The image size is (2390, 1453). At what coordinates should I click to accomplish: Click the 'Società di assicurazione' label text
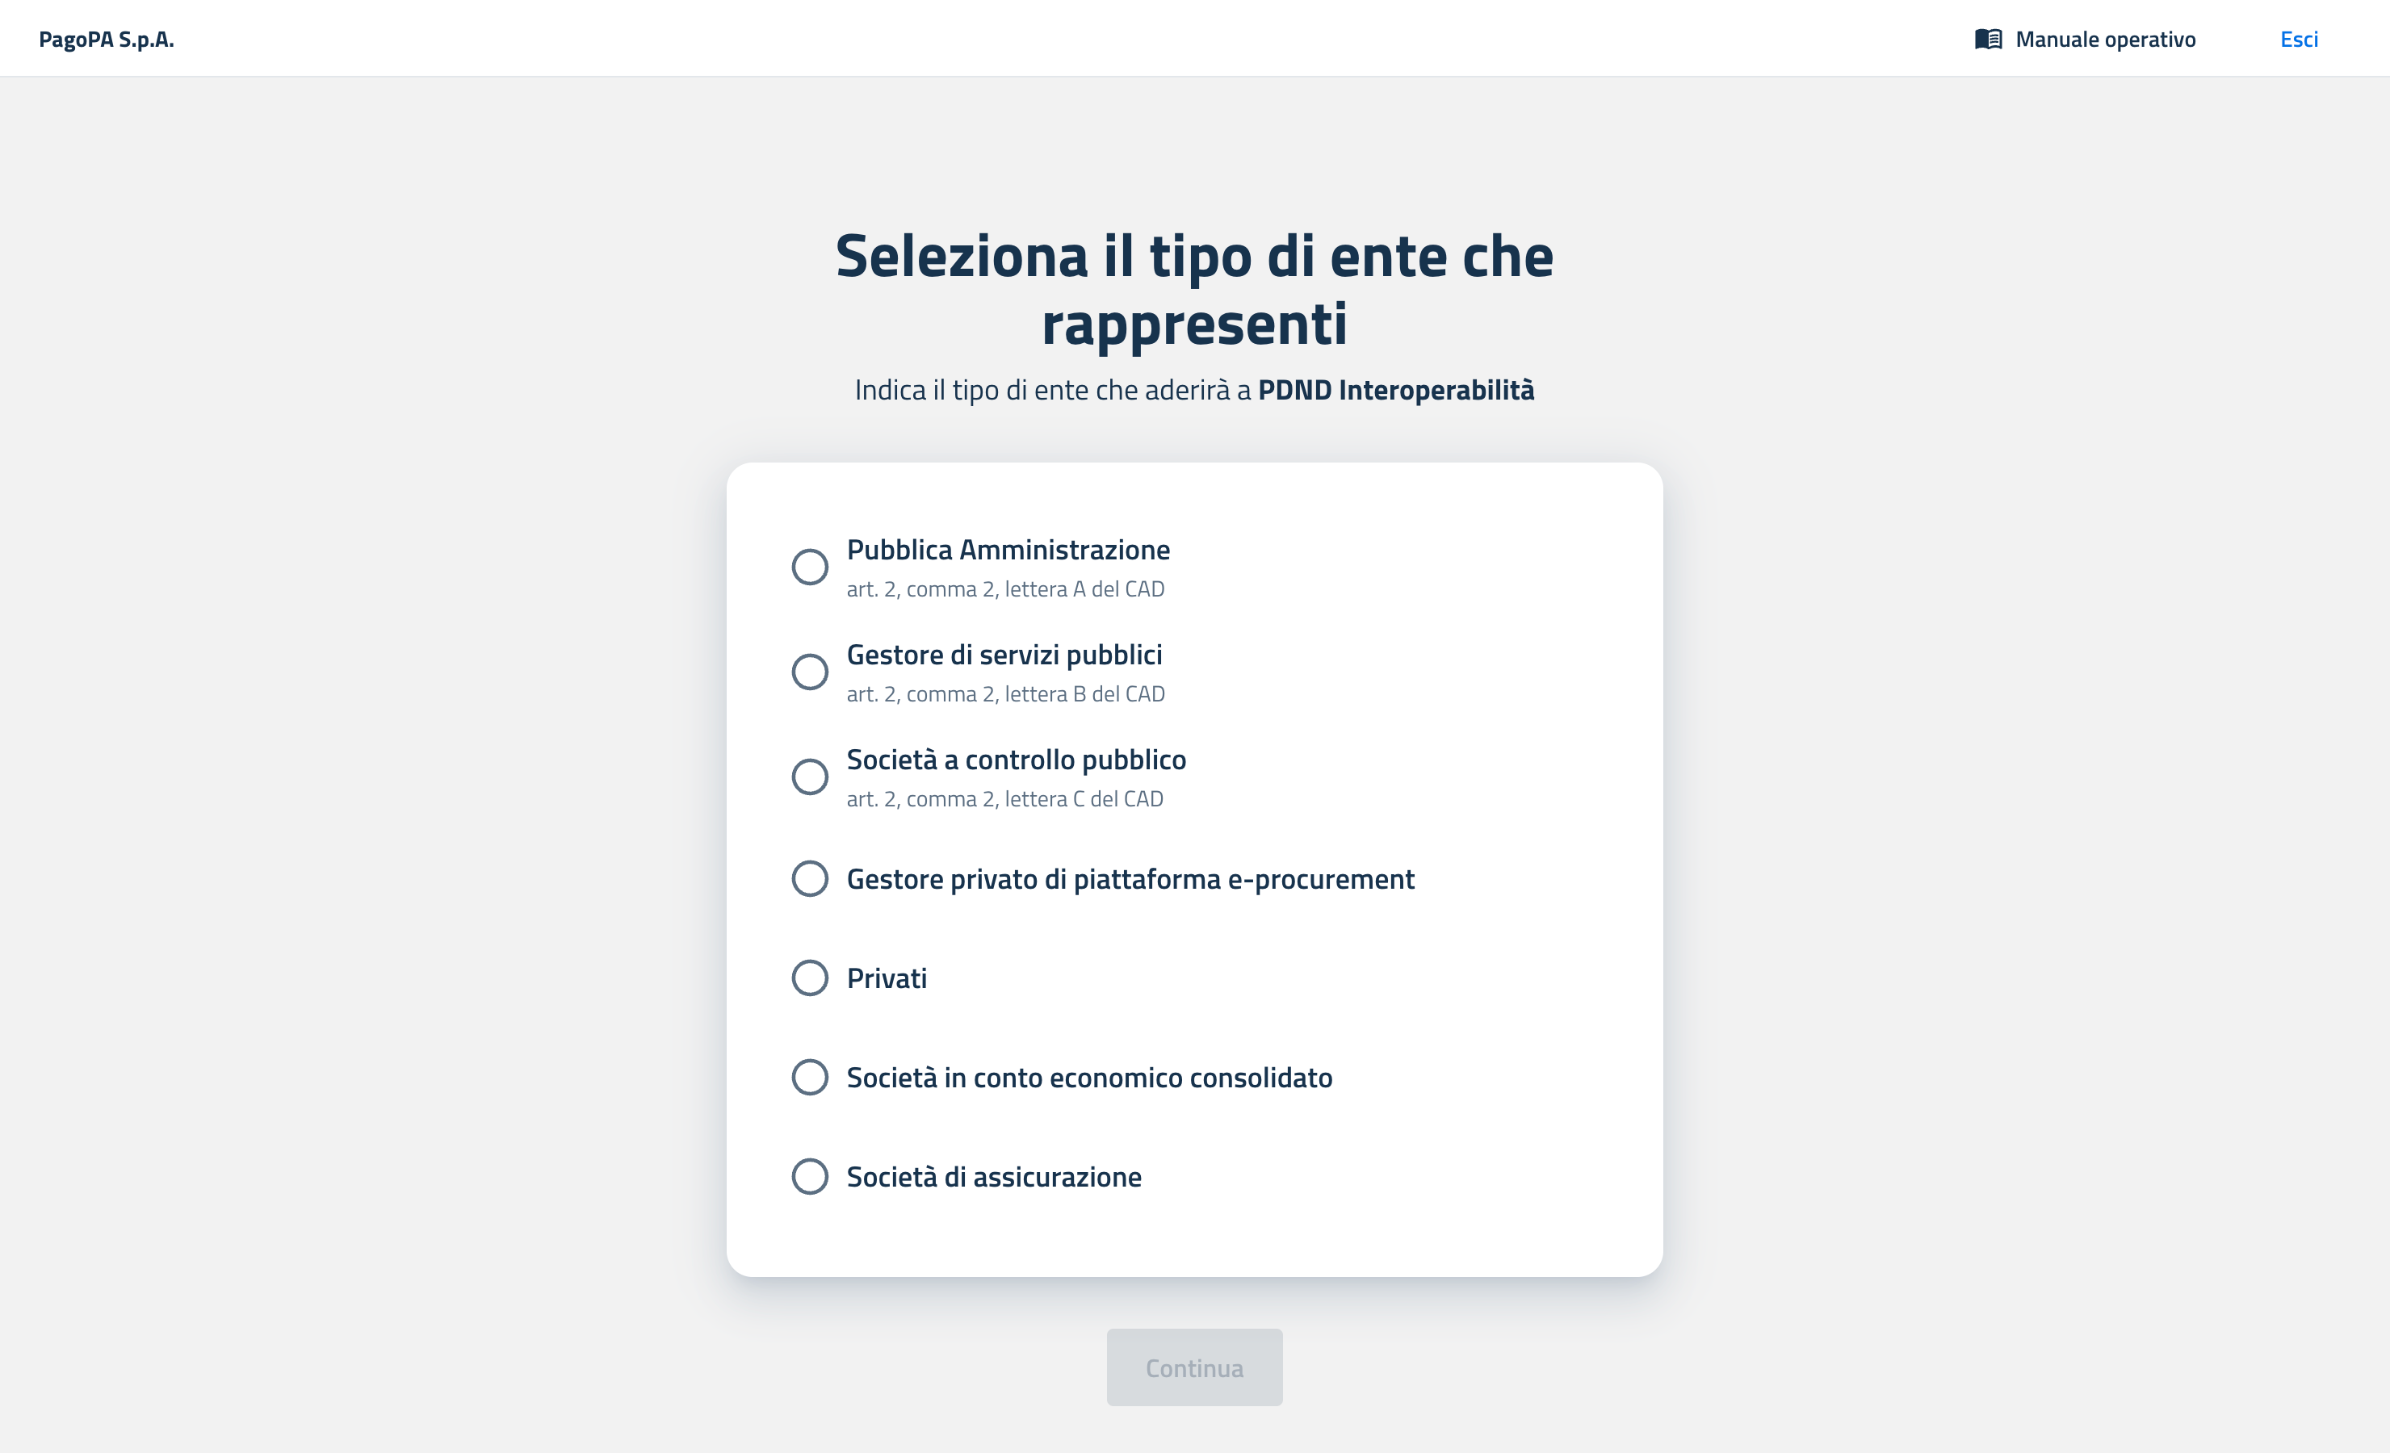click(993, 1177)
